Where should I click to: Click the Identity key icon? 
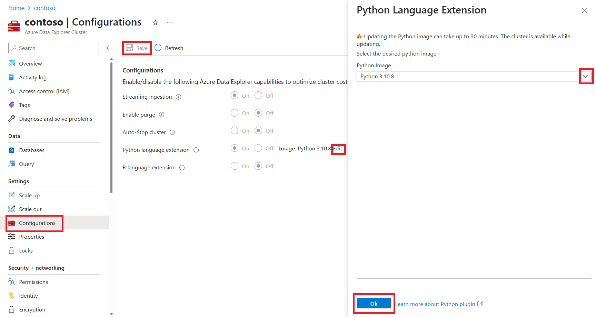12,296
